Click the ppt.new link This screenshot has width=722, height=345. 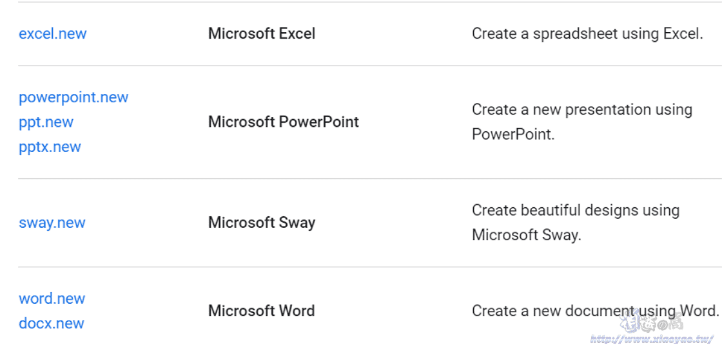46,122
